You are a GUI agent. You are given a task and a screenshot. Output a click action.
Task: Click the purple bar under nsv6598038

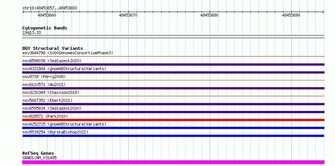[173, 65]
